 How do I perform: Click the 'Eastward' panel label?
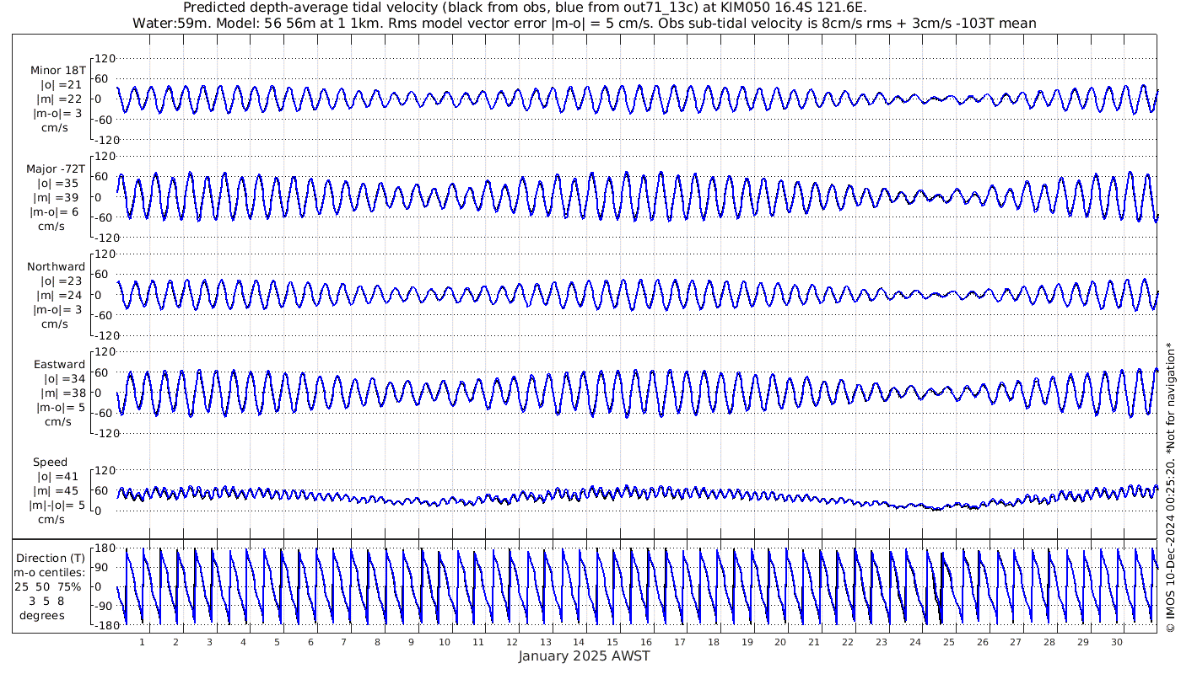click(59, 365)
